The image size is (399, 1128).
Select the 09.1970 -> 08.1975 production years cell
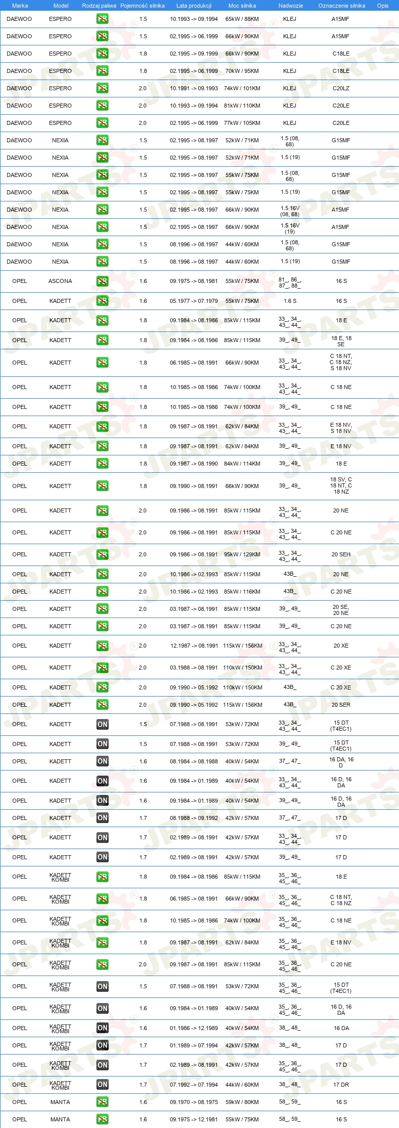(194, 1102)
